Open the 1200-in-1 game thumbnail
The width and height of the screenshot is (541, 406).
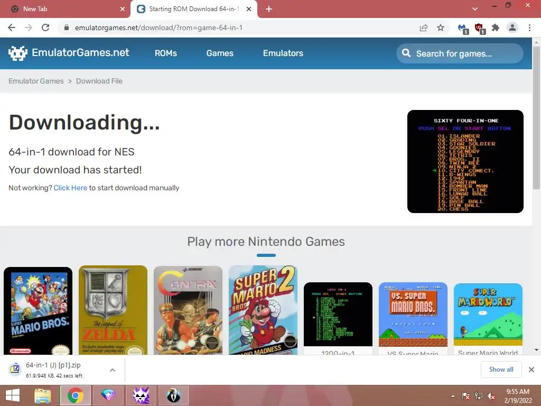pos(338,314)
